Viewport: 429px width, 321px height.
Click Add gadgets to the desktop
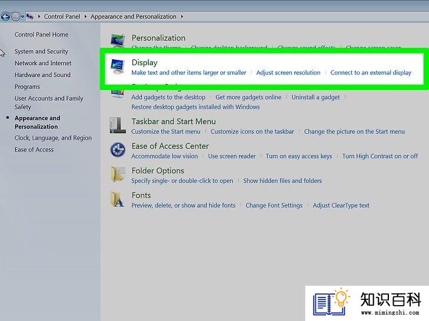[x=169, y=98]
